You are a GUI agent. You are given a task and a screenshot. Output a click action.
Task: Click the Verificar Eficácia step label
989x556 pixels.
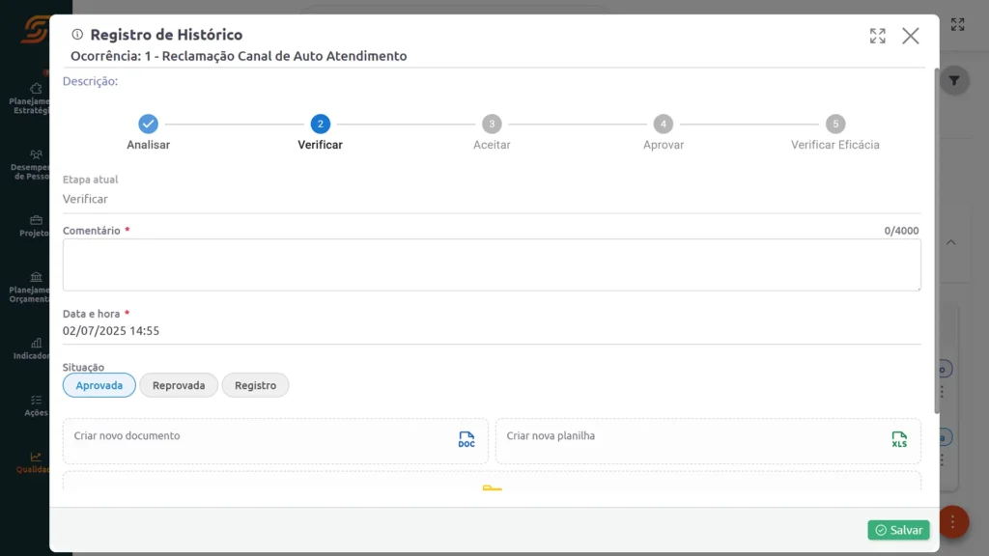[x=835, y=145]
